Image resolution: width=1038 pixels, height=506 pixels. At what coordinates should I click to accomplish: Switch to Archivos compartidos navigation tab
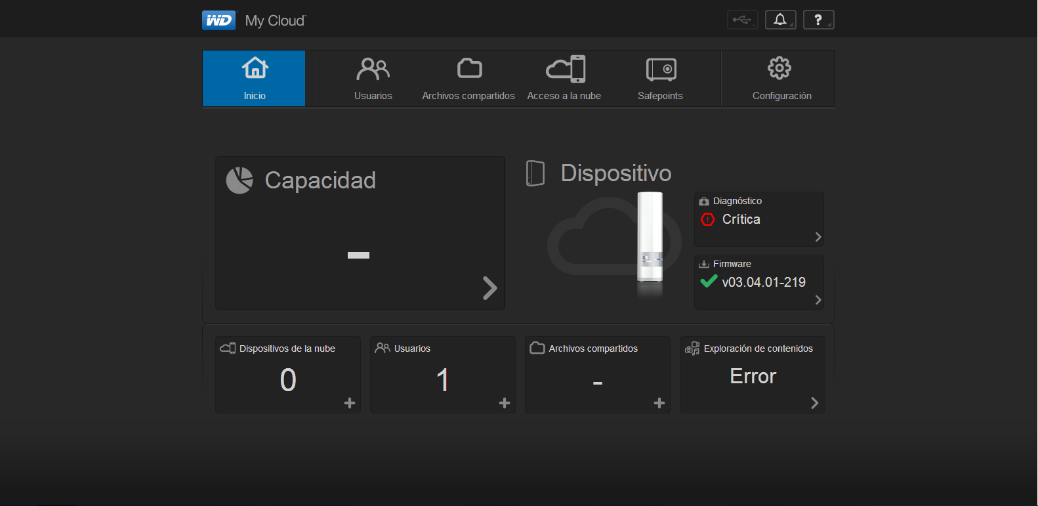[468, 79]
